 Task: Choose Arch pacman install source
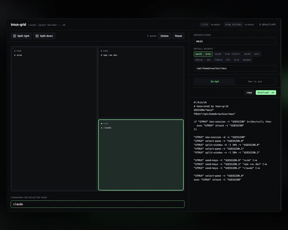242,60
